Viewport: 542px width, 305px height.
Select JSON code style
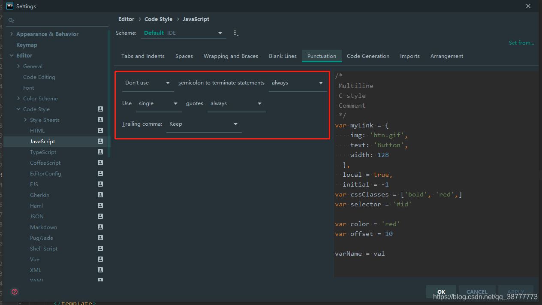pyautogui.click(x=37, y=216)
